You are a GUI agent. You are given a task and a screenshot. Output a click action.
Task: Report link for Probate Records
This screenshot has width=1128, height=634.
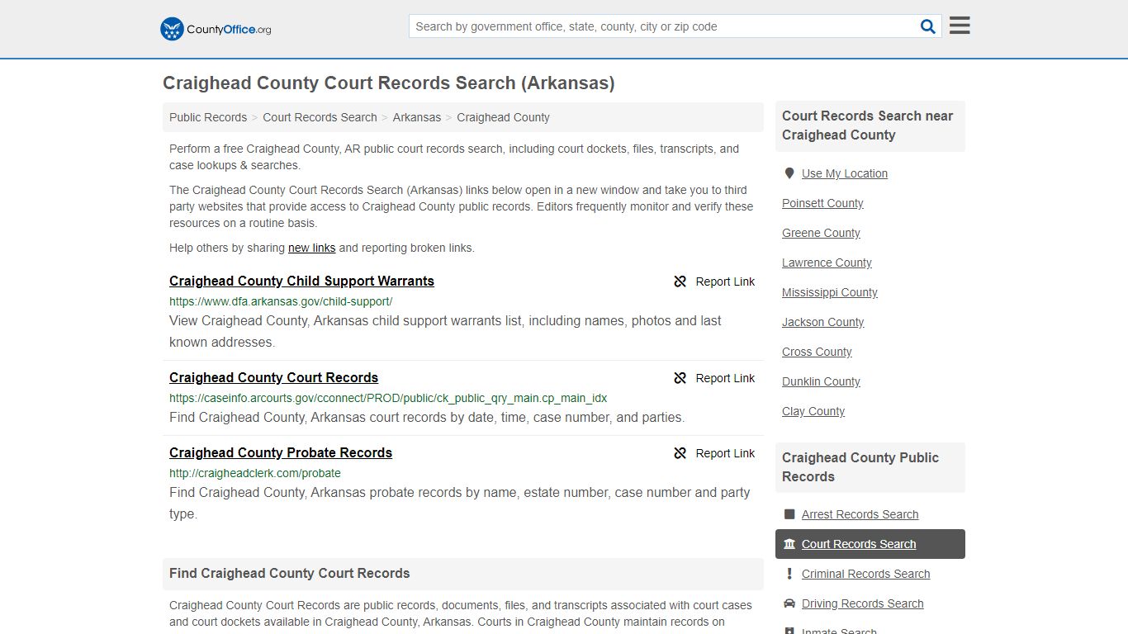click(714, 453)
